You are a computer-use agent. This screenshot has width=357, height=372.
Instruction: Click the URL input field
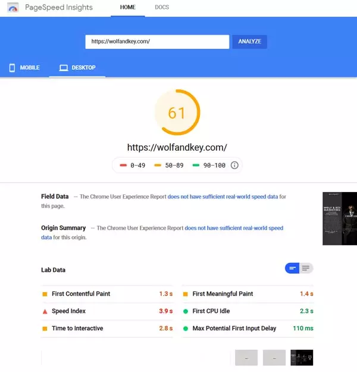157,42
